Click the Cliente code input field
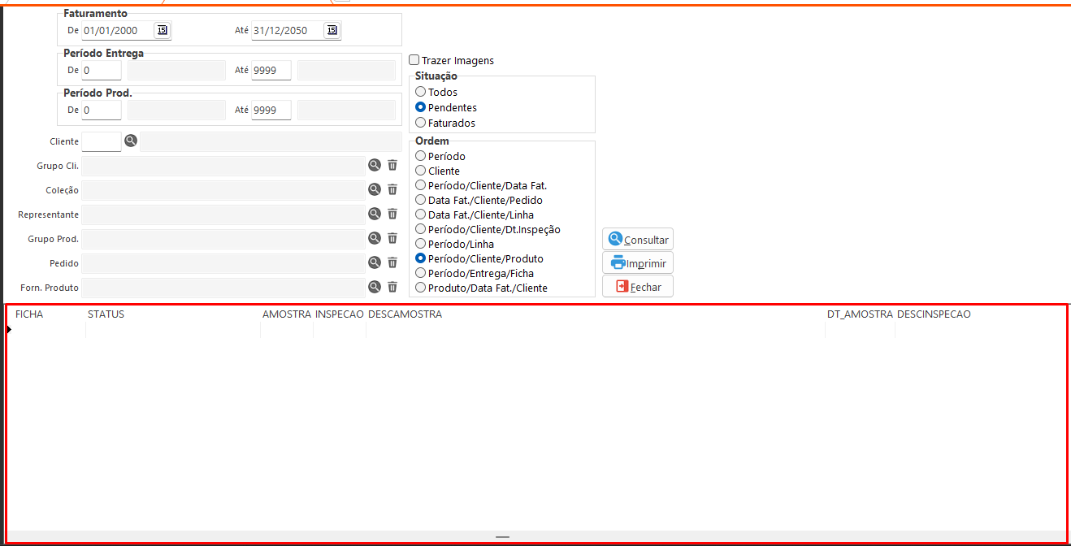Viewport: 1071px width, 546px height. coord(102,141)
